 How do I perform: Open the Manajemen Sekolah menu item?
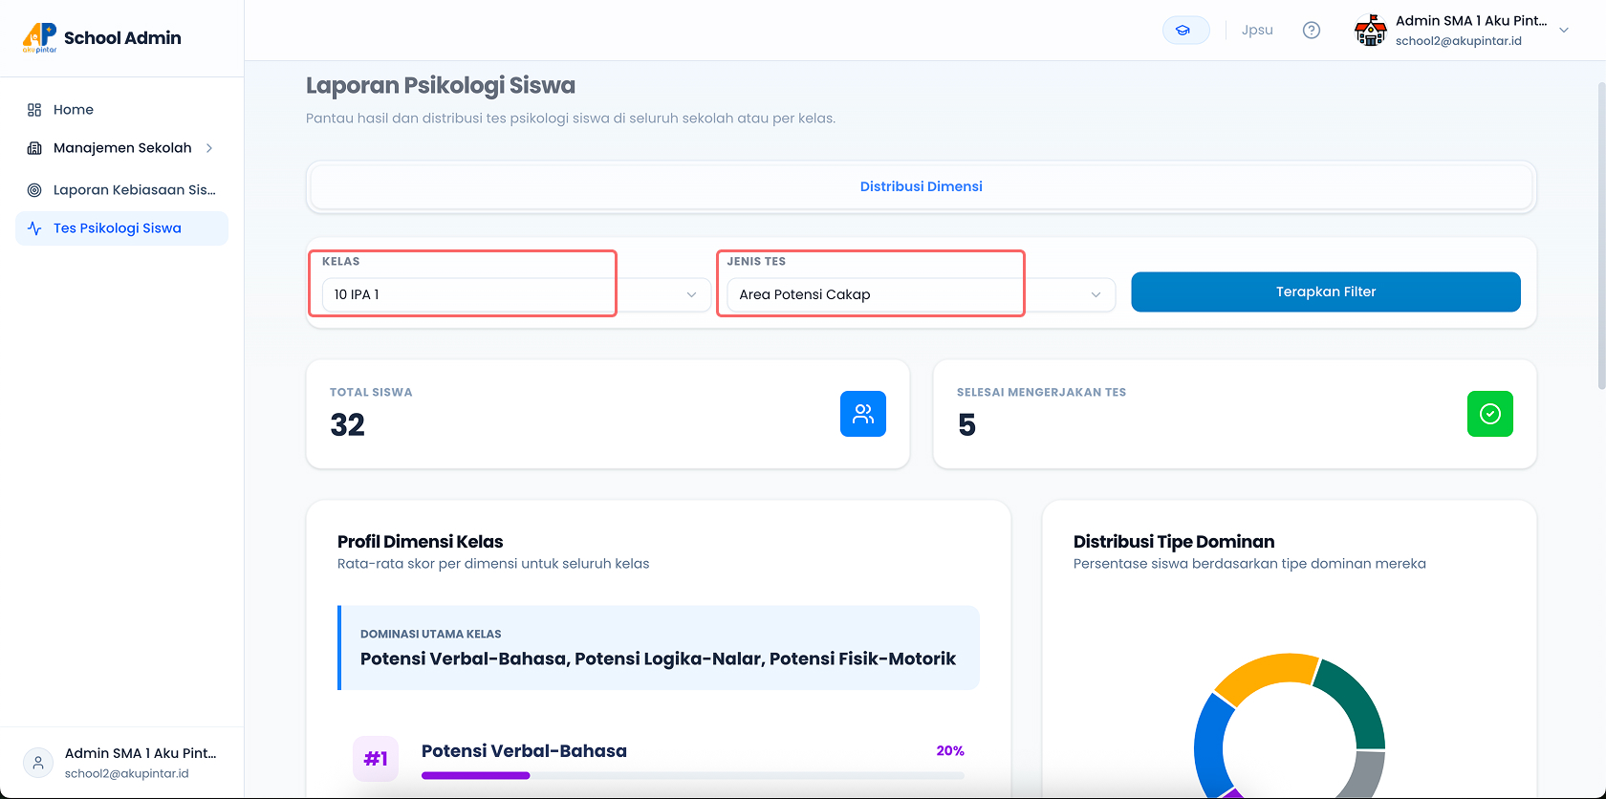coord(121,148)
